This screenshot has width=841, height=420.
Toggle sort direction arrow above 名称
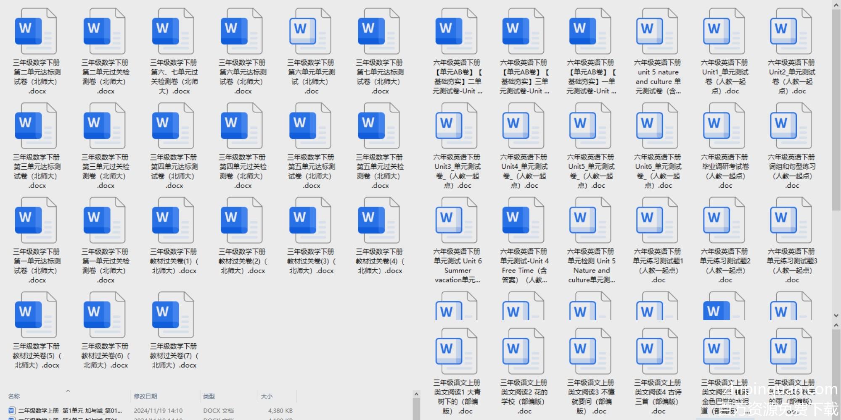click(x=68, y=391)
